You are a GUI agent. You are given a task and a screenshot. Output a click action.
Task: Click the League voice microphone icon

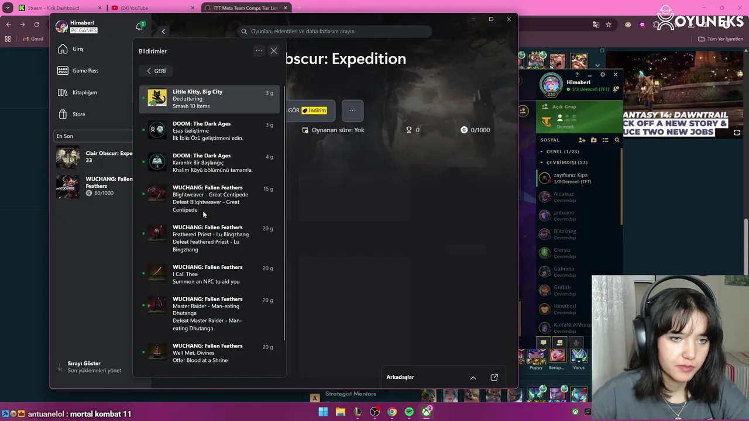tap(576, 343)
